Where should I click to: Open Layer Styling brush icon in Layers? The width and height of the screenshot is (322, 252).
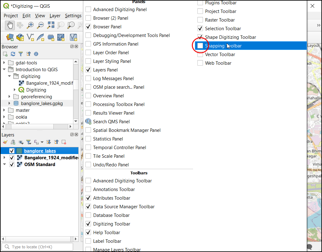point(5,142)
